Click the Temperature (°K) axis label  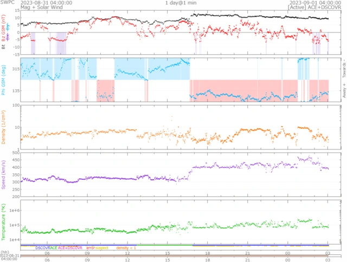pyautogui.click(x=4, y=220)
